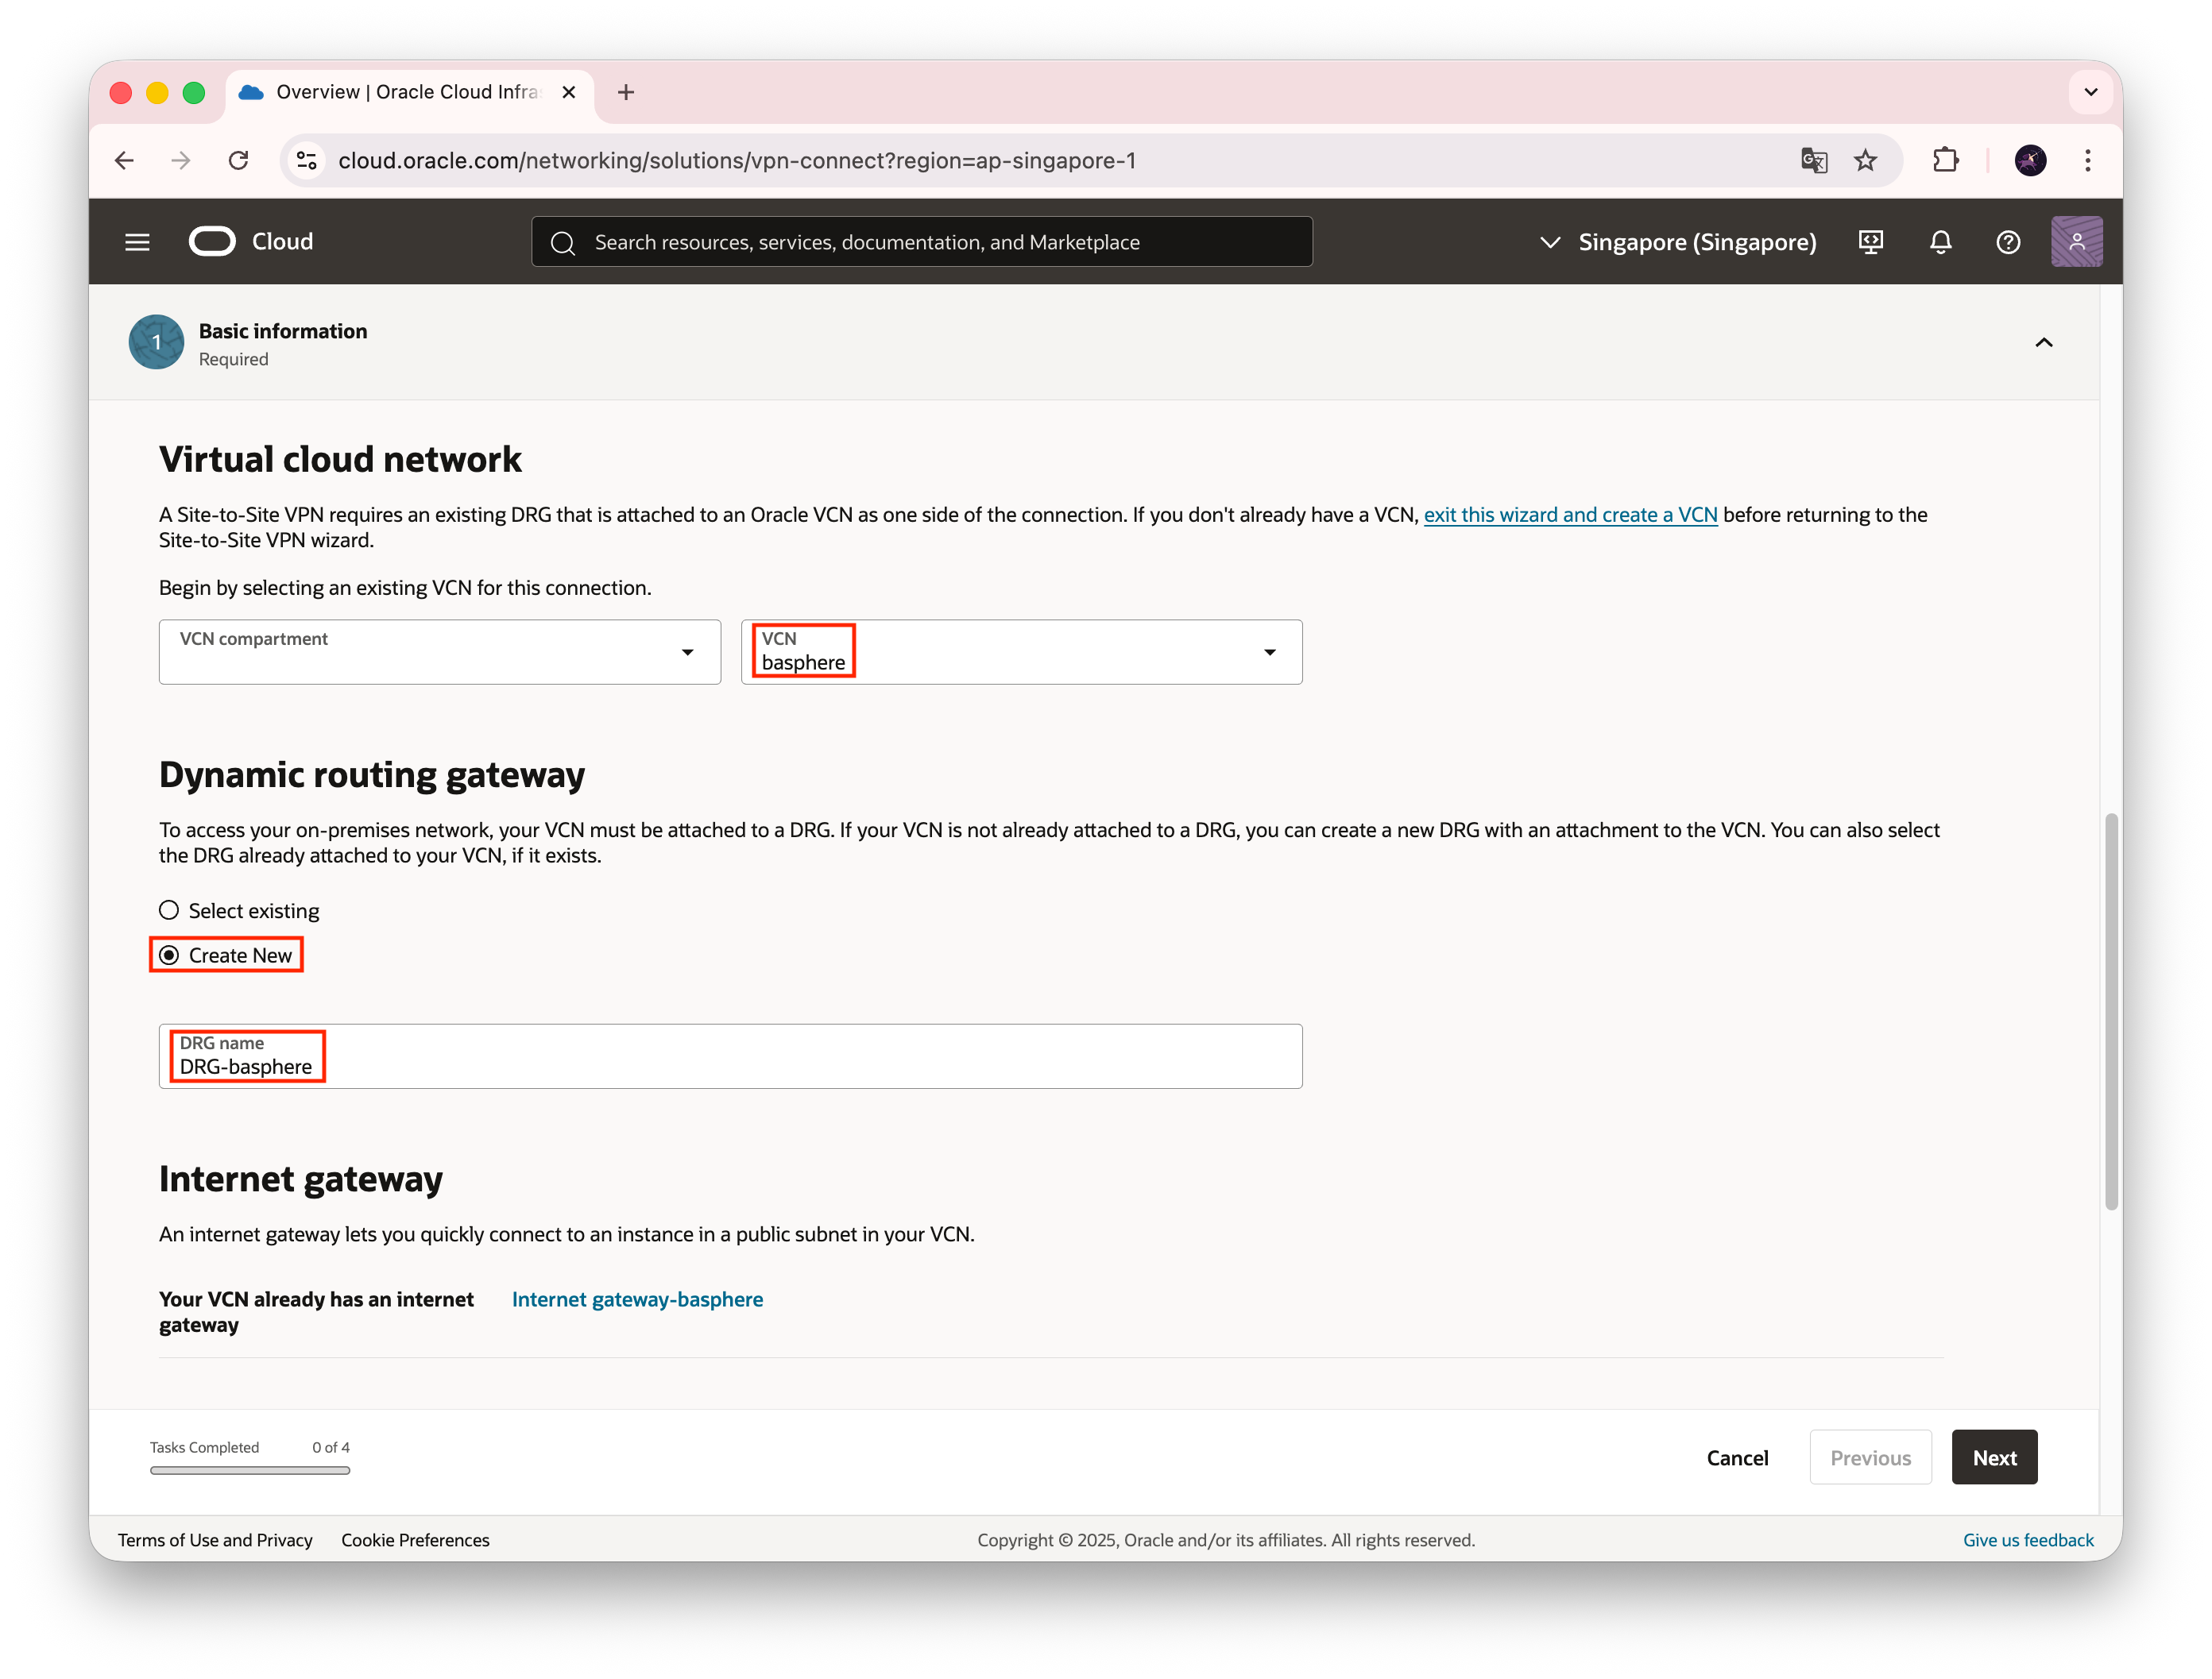Choose the Select existing DRG option
The width and height of the screenshot is (2212, 1679).
[x=169, y=910]
